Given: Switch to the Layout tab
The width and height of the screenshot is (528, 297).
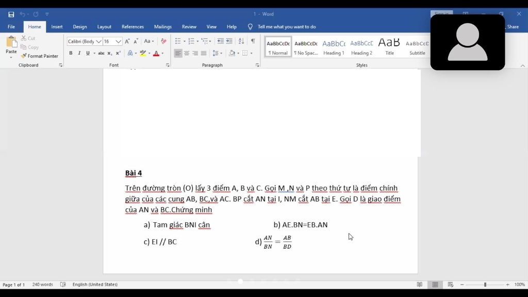Looking at the screenshot, I should point(104,27).
